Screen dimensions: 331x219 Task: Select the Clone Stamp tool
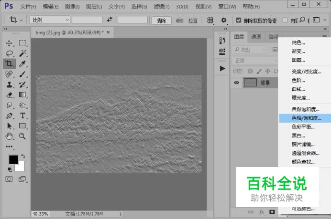click(9, 85)
